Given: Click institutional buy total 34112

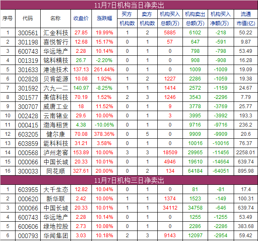Looking at the screenshot, I should (x=170, y=207).
